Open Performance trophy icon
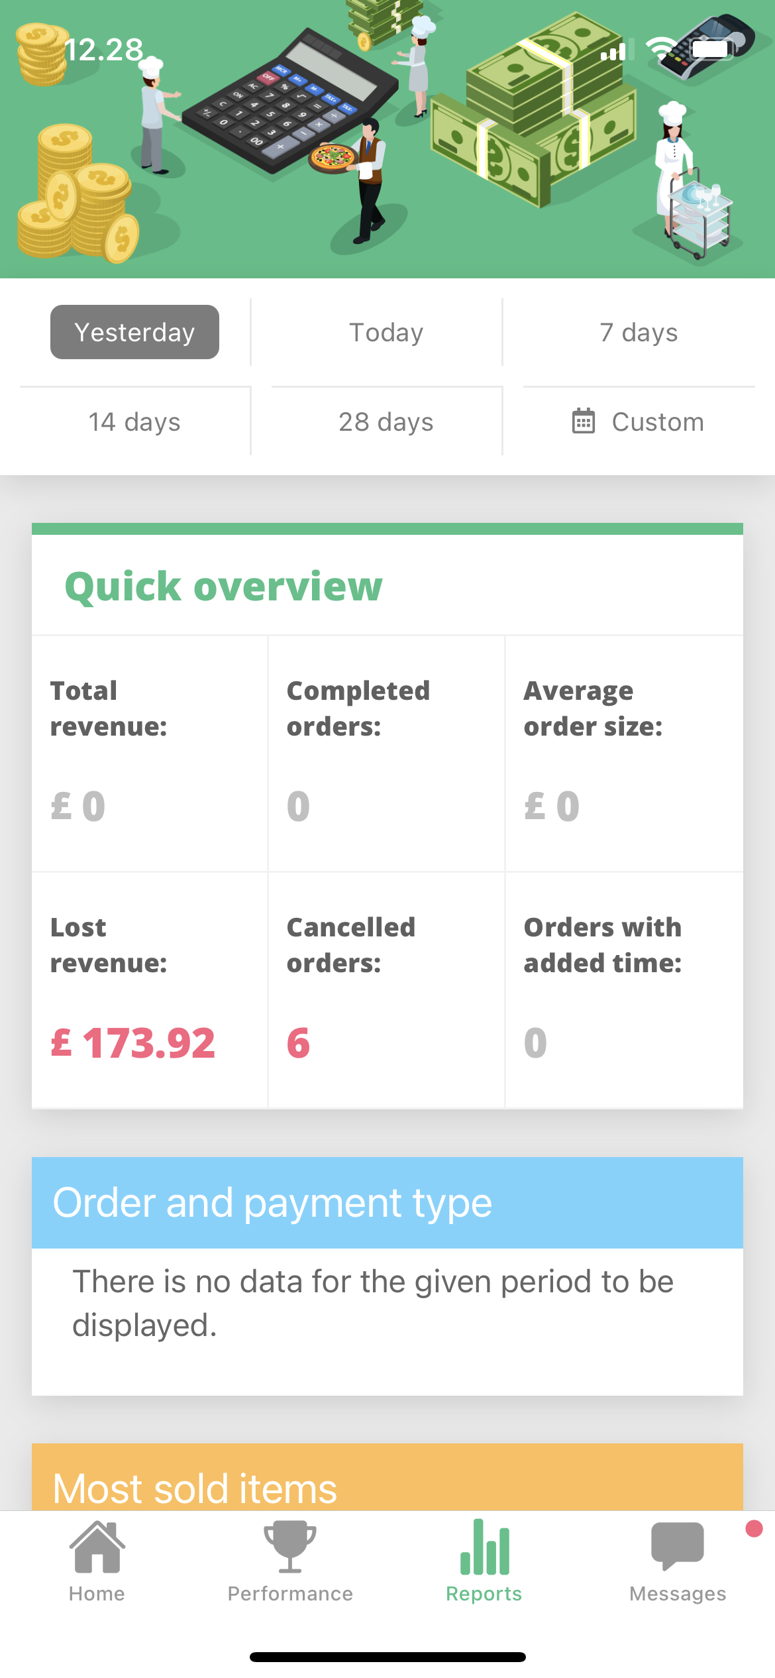The width and height of the screenshot is (775, 1678). (289, 1547)
